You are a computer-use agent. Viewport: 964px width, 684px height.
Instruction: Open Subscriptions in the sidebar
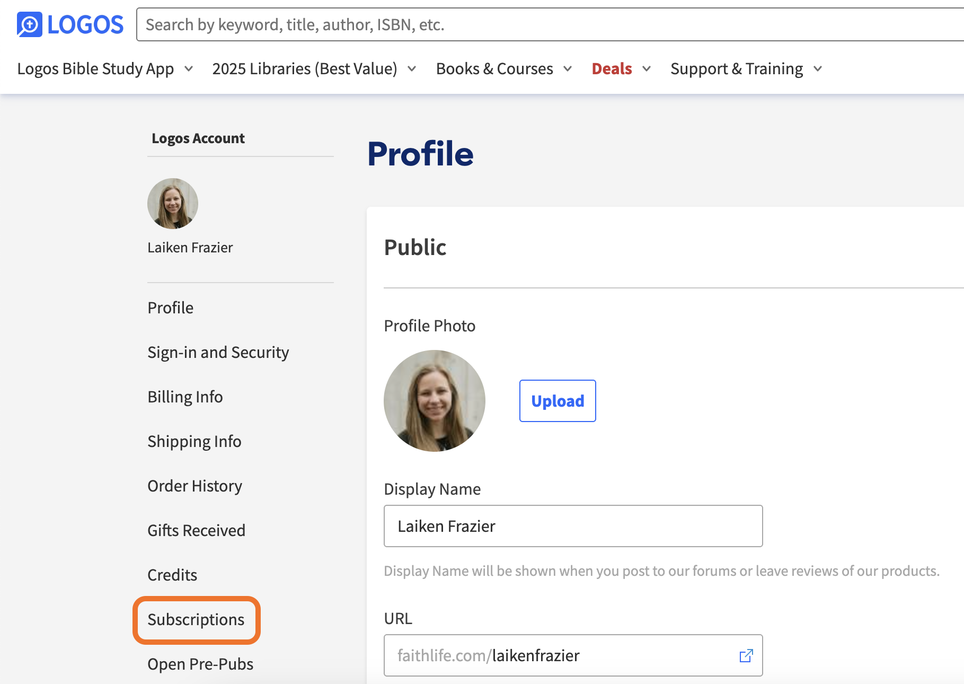pos(196,619)
